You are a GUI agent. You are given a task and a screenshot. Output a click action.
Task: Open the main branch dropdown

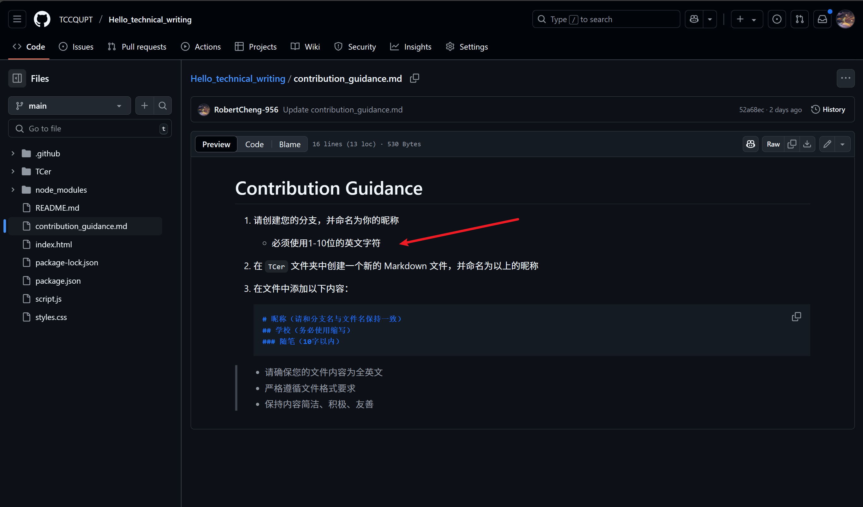coord(69,106)
